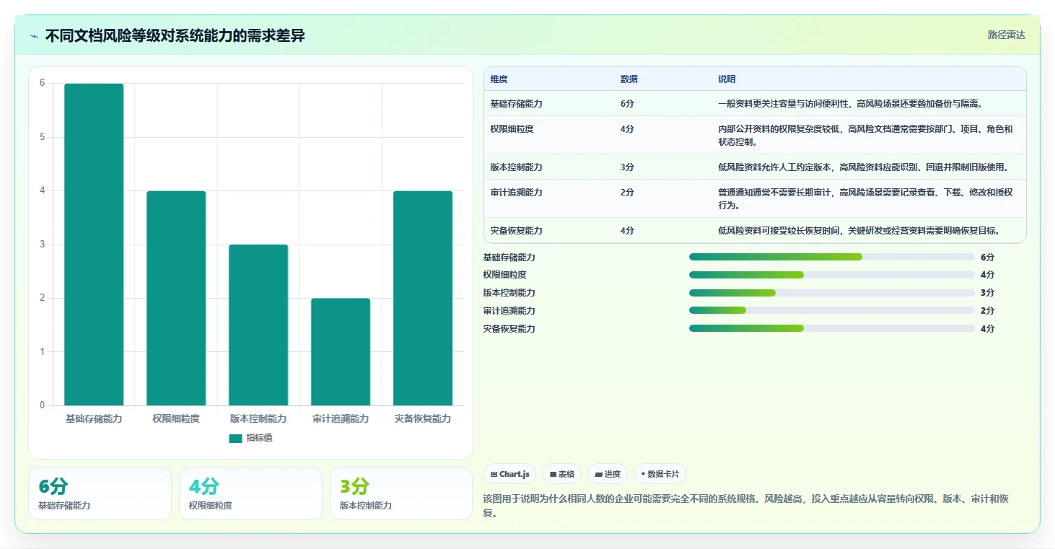Select the 权限细粒度 table cell
The width and height of the screenshot is (1055, 549).
pos(512,129)
